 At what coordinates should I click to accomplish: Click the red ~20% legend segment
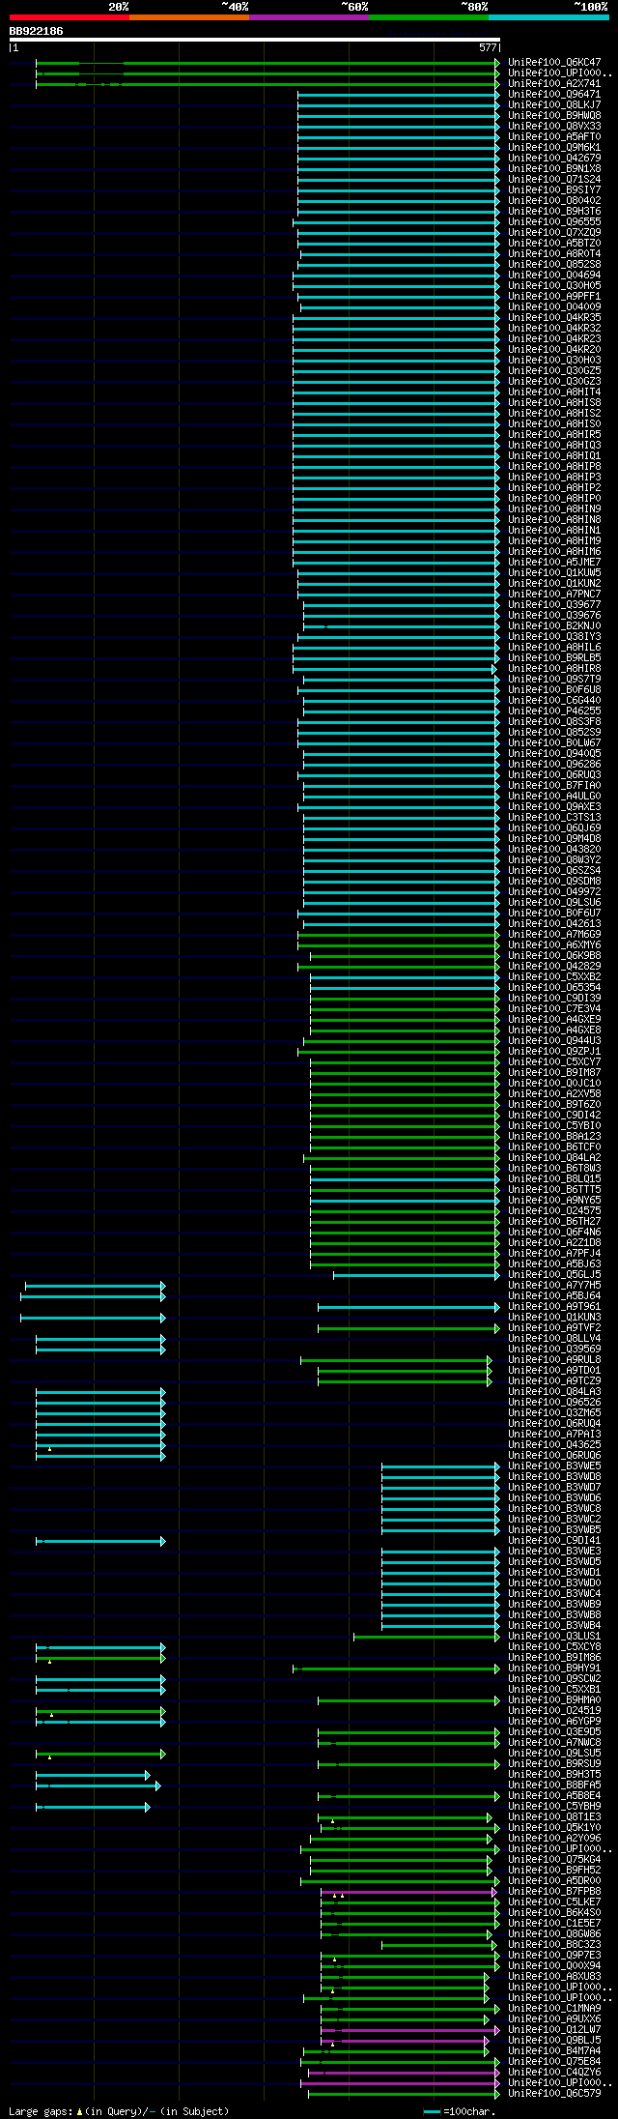tap(70, 17)
